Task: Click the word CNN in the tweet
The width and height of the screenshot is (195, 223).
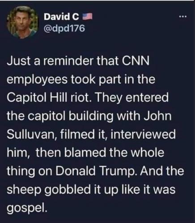Action: pyautogui.click(x=136, y=61)
